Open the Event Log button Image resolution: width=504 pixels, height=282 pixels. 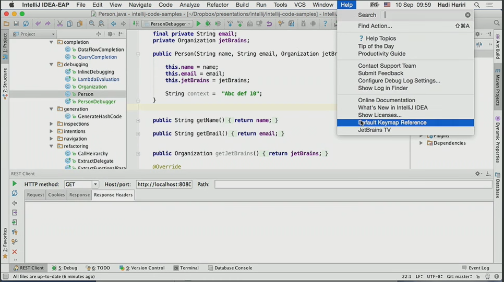[475, 268]
